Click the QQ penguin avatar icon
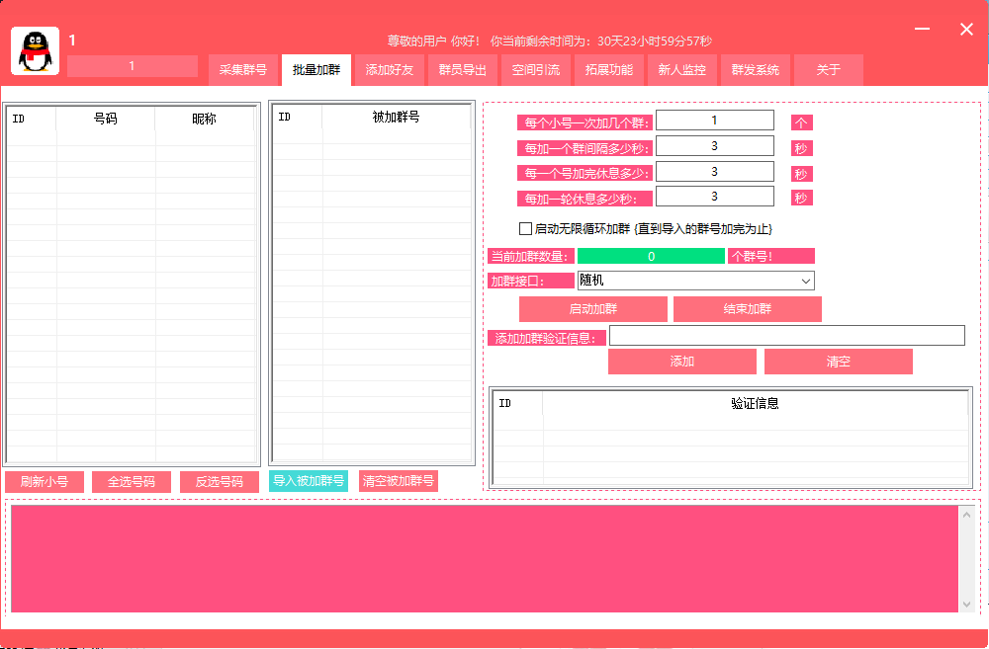The height and width of the screenshot is (649, 989). click(x=36, y=51)
